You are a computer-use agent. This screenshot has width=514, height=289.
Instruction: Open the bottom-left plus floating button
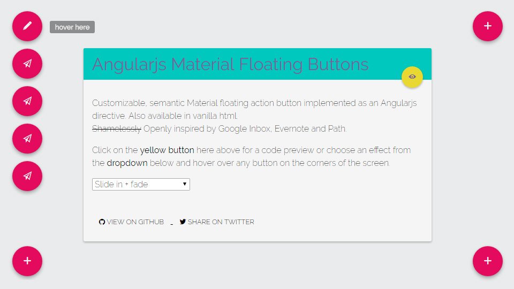click(27, 261)
